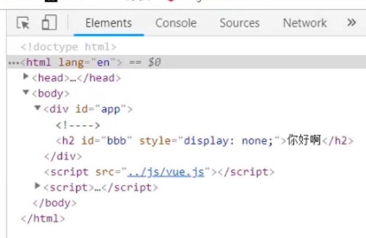Click the "bbb" id attribute value
The width and height of the screenshot is (366, 238).
(x=116, y=141)
